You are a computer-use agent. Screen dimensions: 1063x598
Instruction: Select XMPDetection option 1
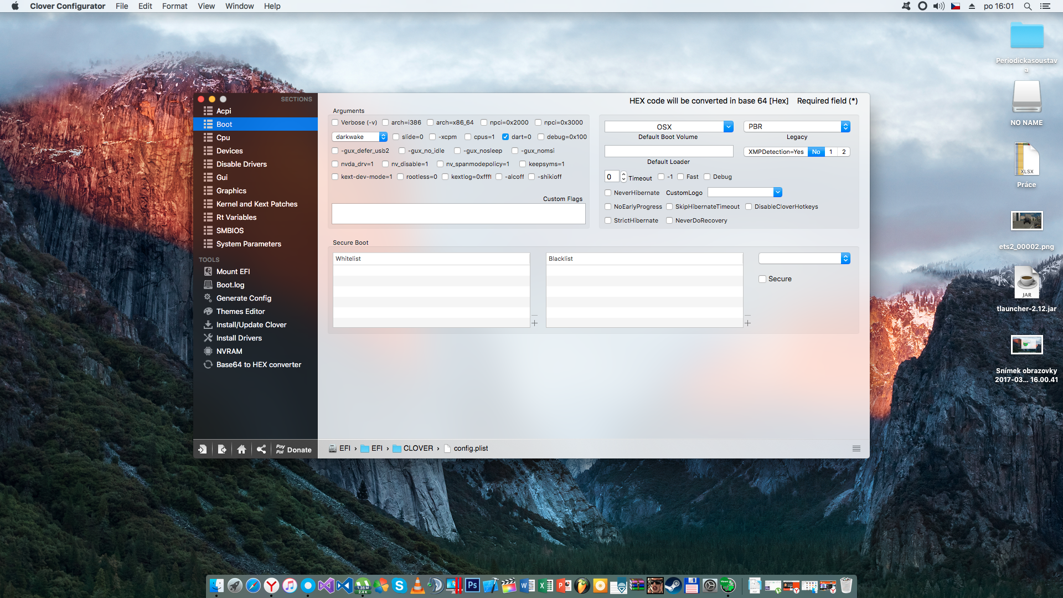tap(830, 152)
